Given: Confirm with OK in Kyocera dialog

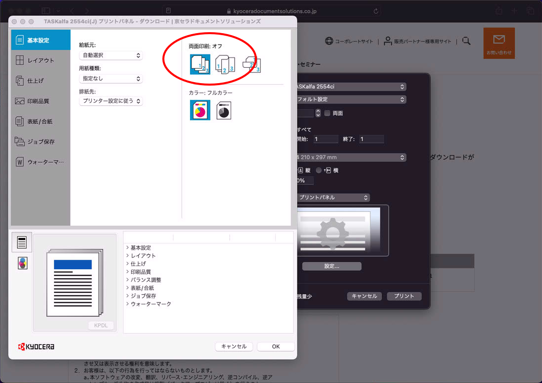Looking at the screenshot, I should tap(276, 346).
